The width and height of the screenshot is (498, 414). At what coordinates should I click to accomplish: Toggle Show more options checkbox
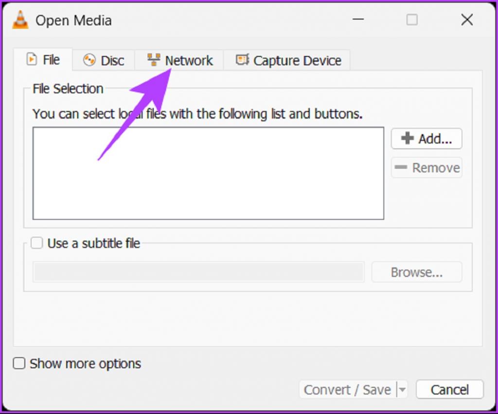[x=19, y=363]
